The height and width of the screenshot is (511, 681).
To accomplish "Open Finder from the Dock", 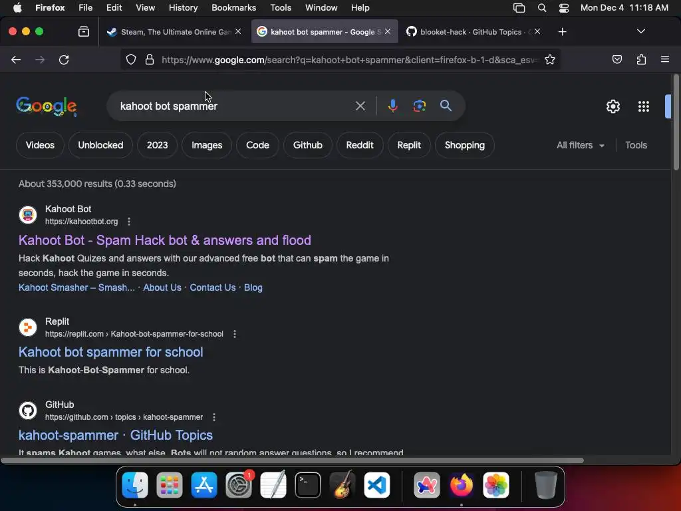I will point(135,485).
